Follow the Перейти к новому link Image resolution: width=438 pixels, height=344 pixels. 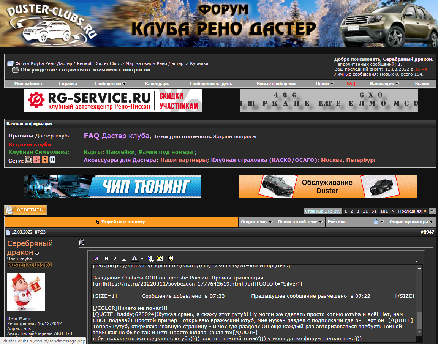(x=123, y=222)
